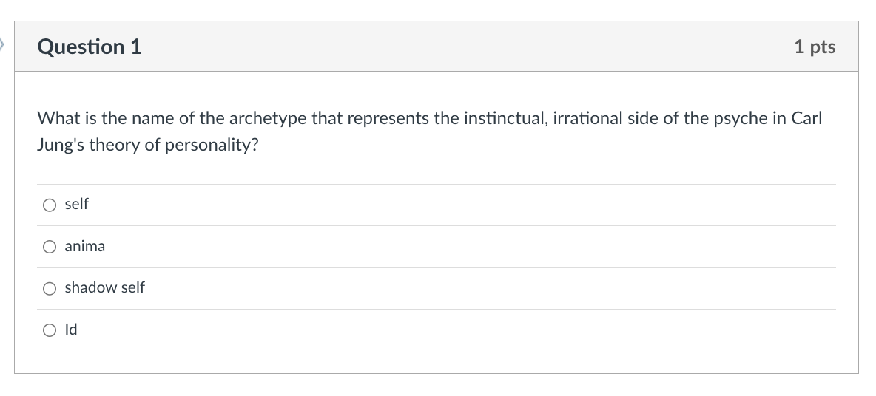Viewport: 876px width, 396px height.
Task: Click the "anima" answer label text
Action: [x=85, y=247]
